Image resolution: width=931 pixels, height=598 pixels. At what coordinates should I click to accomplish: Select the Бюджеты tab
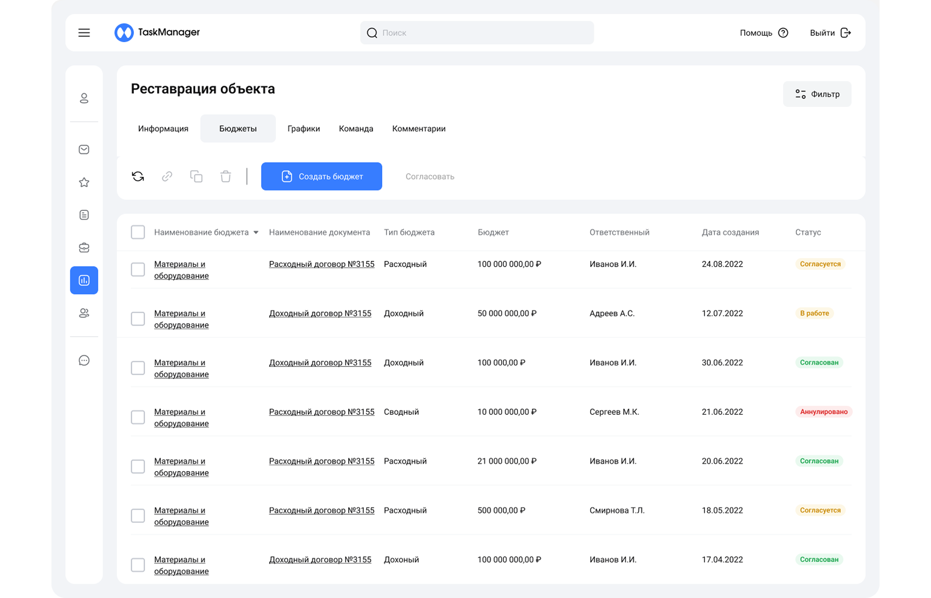(238, 129)
